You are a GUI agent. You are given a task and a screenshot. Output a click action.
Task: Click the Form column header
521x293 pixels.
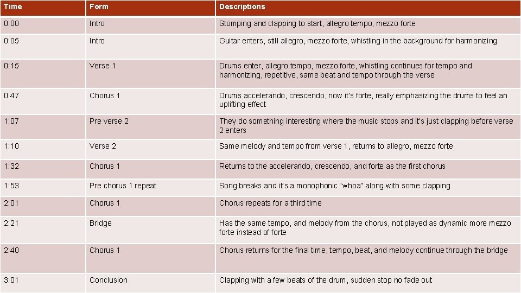pyautogui.click(x=99, y=7)
